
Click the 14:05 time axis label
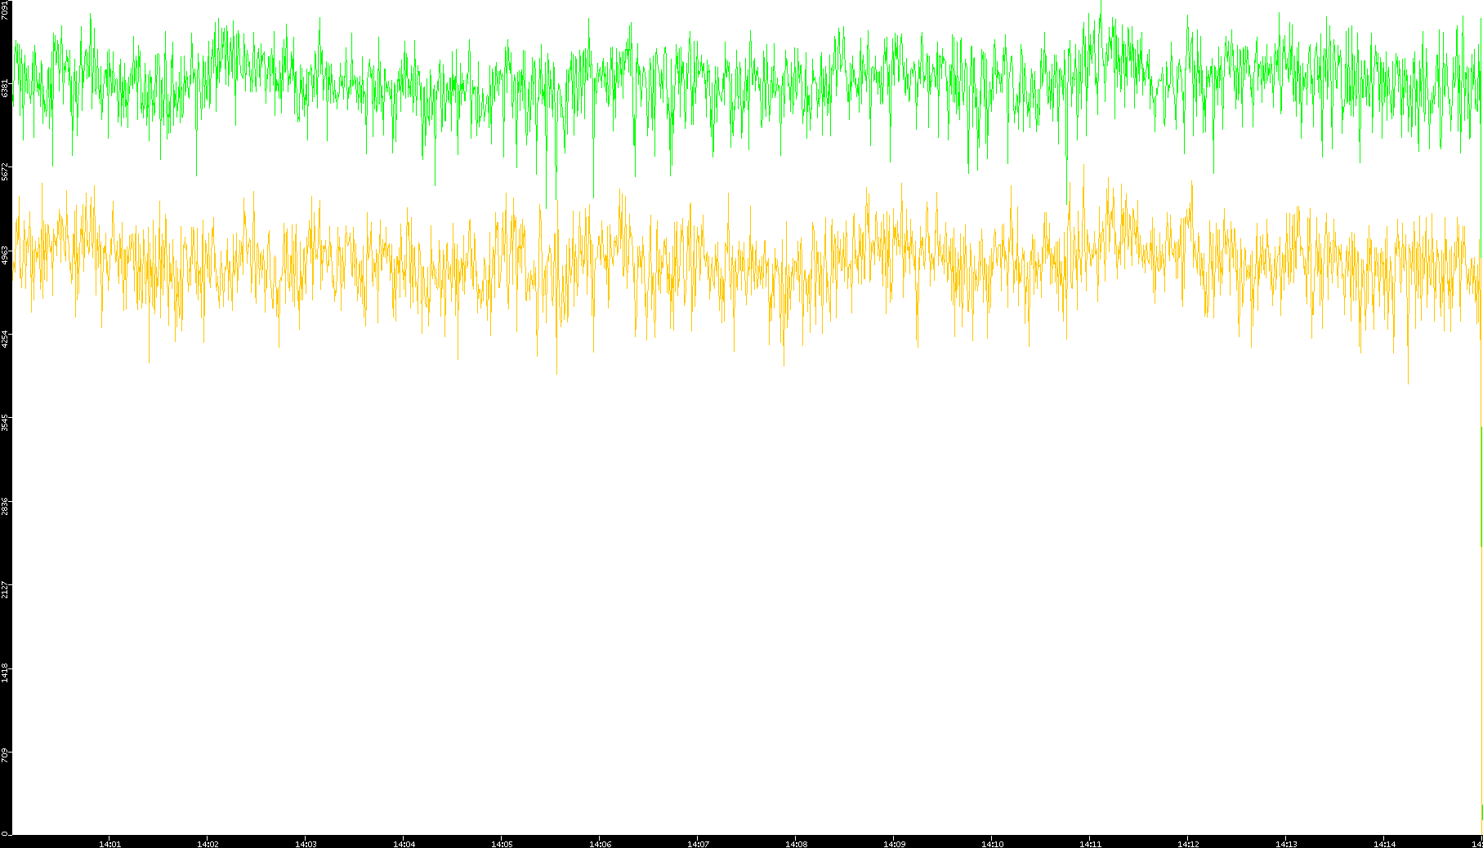tap(502, 844)
